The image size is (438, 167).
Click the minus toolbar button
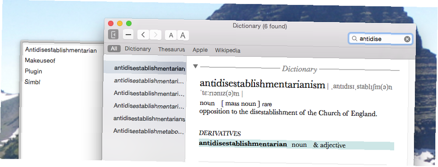128,35
